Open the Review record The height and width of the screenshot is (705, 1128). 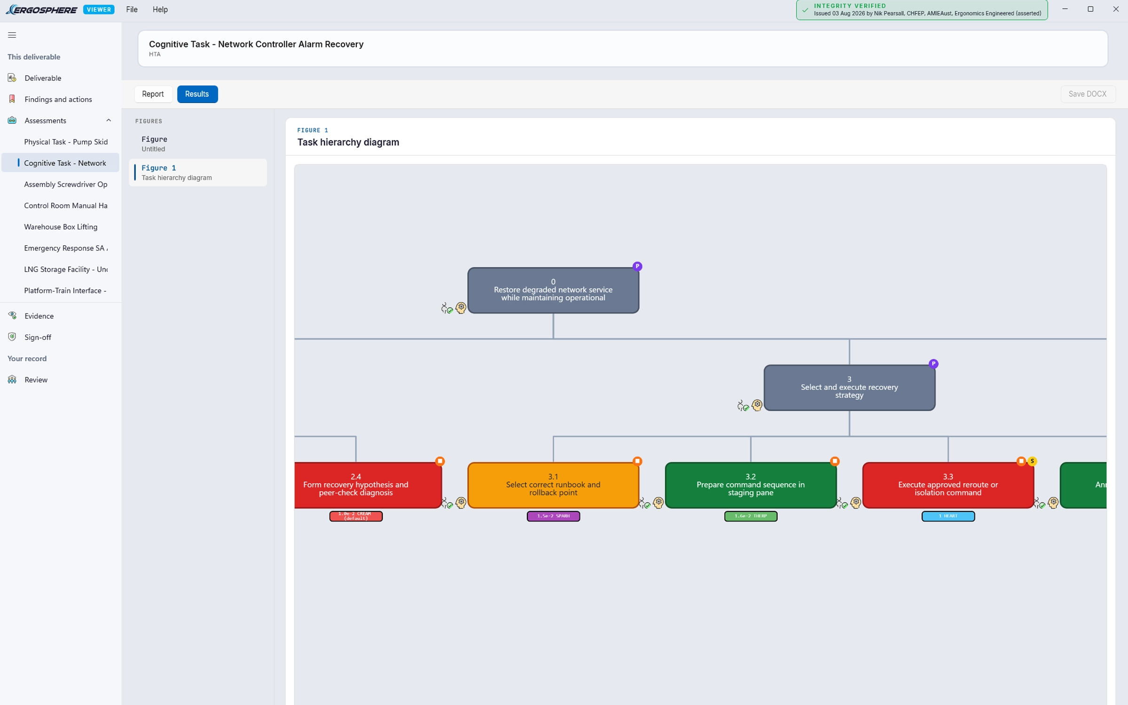(60, 380)
